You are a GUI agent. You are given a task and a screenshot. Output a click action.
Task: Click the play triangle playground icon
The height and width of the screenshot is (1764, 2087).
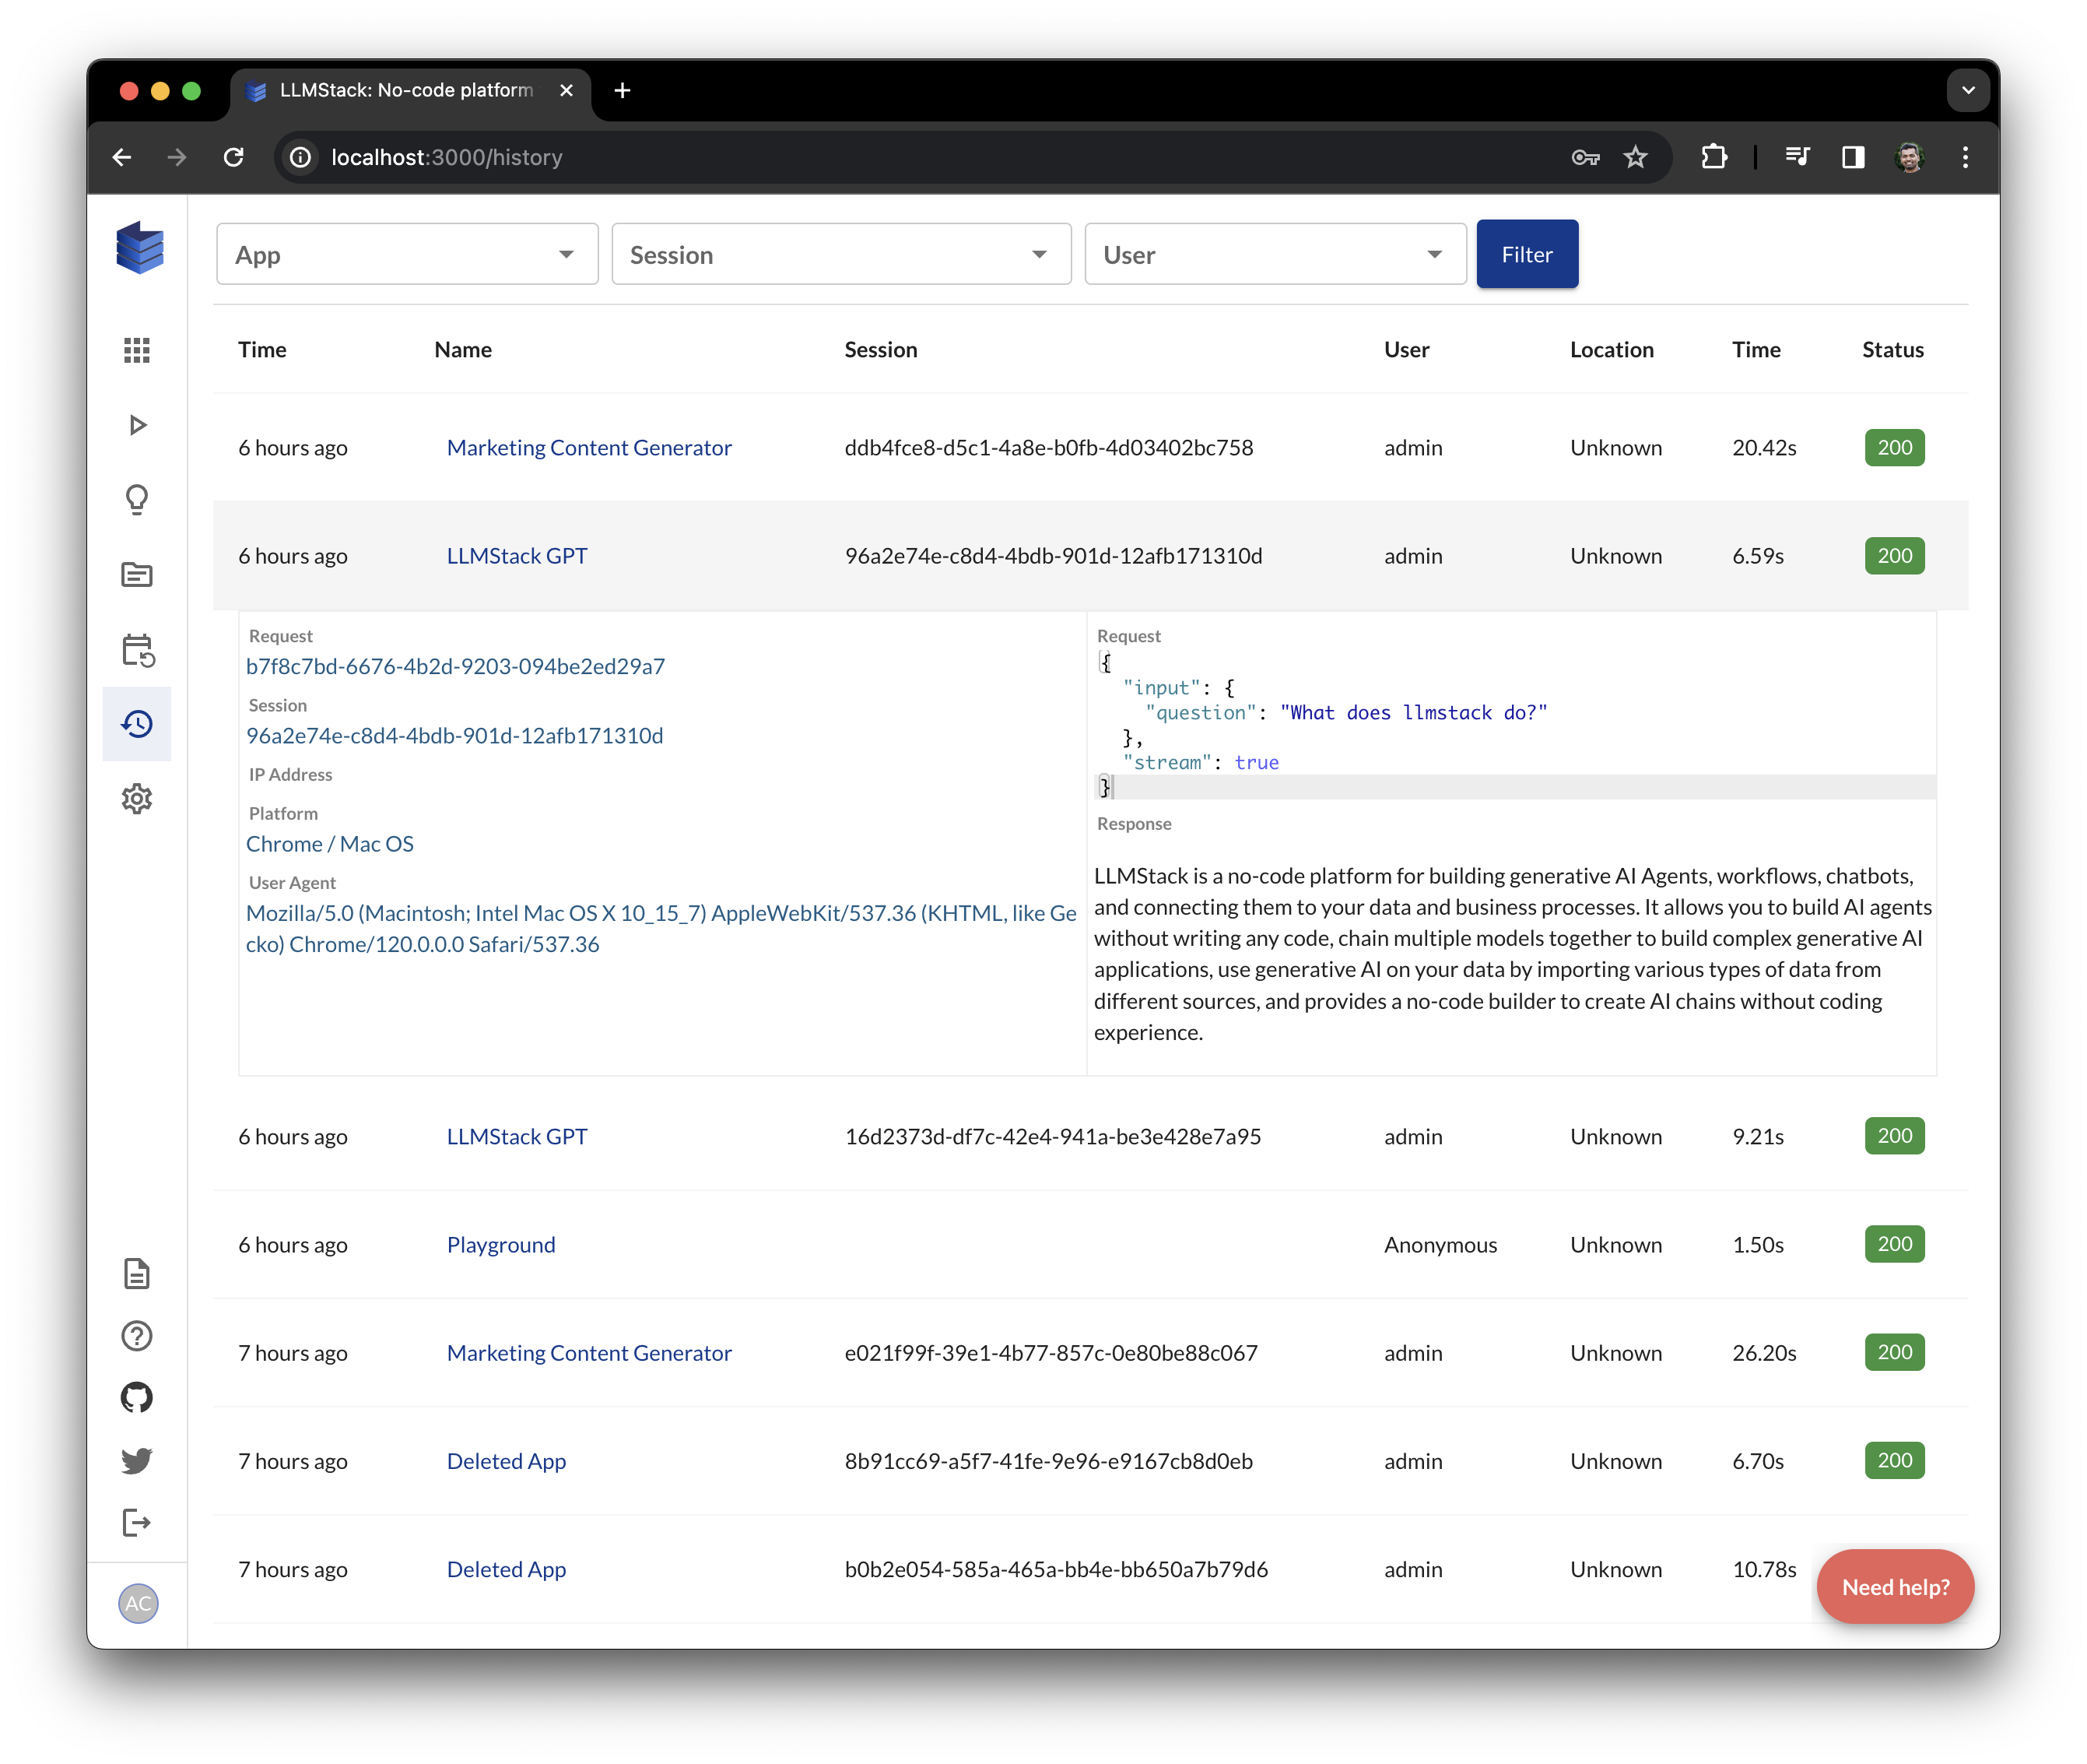coord(137,425)
